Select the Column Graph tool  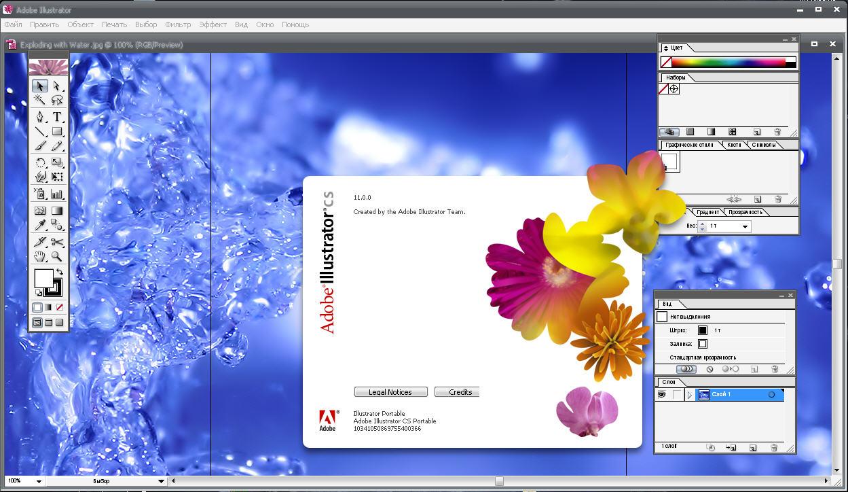(x=57, y=194)
